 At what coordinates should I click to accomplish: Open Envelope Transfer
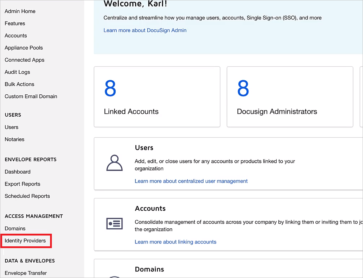coord(26,273)
